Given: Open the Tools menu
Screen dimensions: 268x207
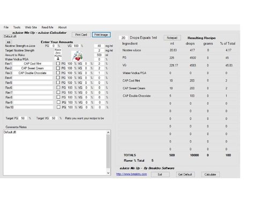Looking at the screenshot, I should [17, 27].
